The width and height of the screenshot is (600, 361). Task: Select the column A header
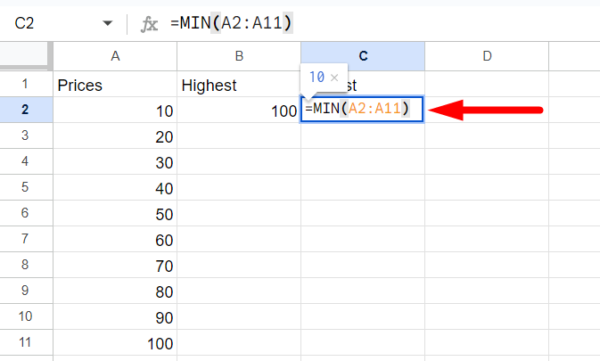115,56
